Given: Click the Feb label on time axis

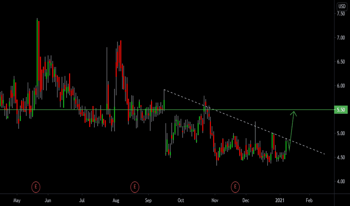Looking at the screenshot, I should 309,200.
